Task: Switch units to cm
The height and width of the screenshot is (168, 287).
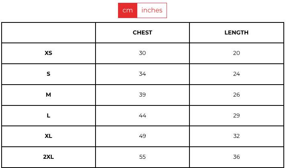Action: (128, 10)
